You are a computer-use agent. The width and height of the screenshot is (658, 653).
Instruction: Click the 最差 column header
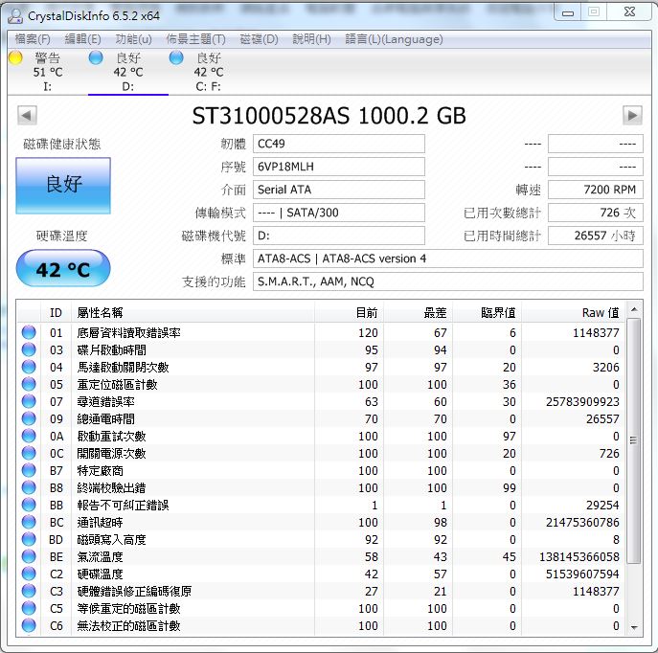[418, 312]
